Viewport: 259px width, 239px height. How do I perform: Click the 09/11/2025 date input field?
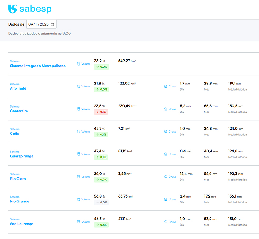(x=38, y=24)
